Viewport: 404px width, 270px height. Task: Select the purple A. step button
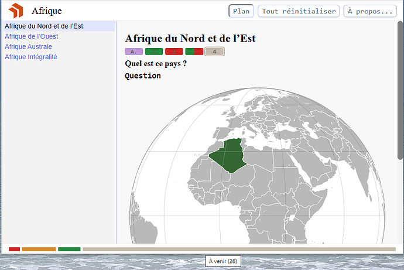(133, 52)
